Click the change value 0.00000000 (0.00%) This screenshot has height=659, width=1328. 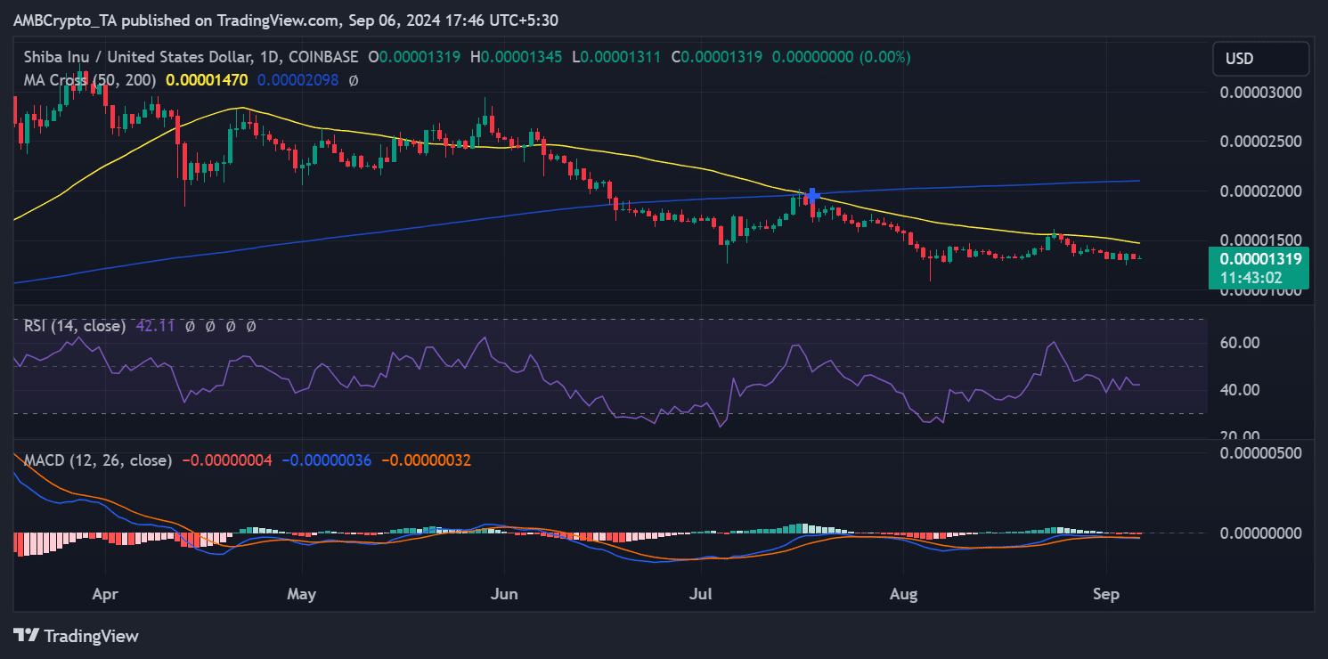click(x=842, y=57)
